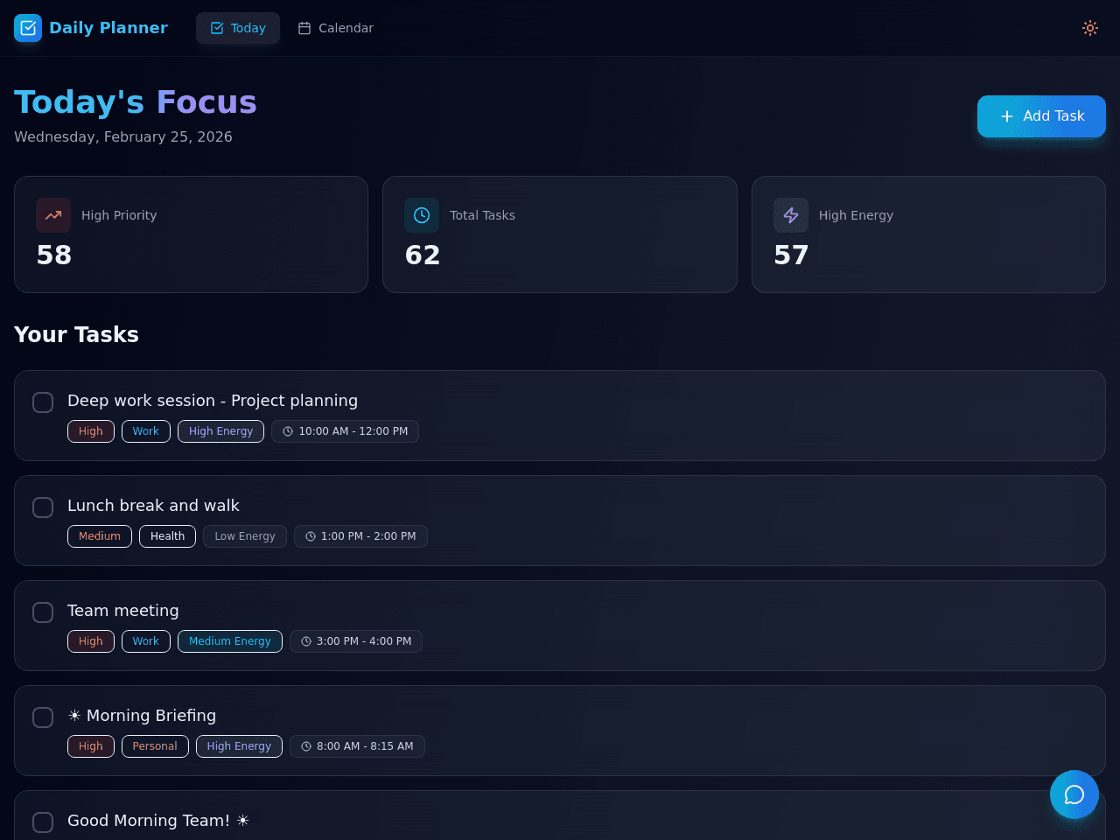The height and width of the screenshot is (840, 1120).
Task: Click the High Priority trend arrow icon
Action: point(53,215)
